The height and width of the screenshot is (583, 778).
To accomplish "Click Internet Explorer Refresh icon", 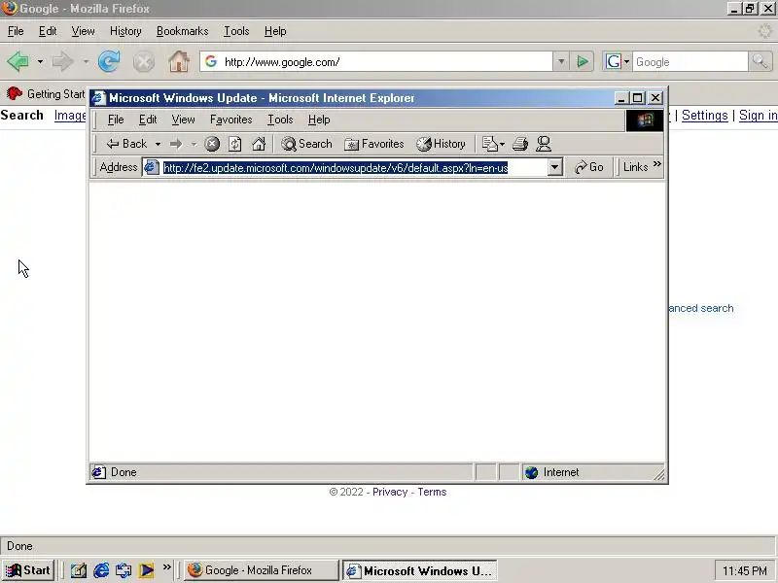I will [235, 144].
